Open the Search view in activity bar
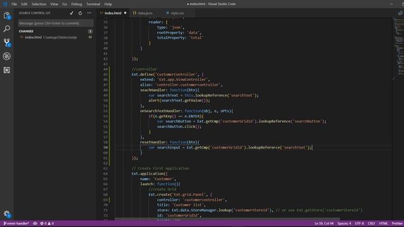Screen dimensions: 404x227 tap(7, 28)
